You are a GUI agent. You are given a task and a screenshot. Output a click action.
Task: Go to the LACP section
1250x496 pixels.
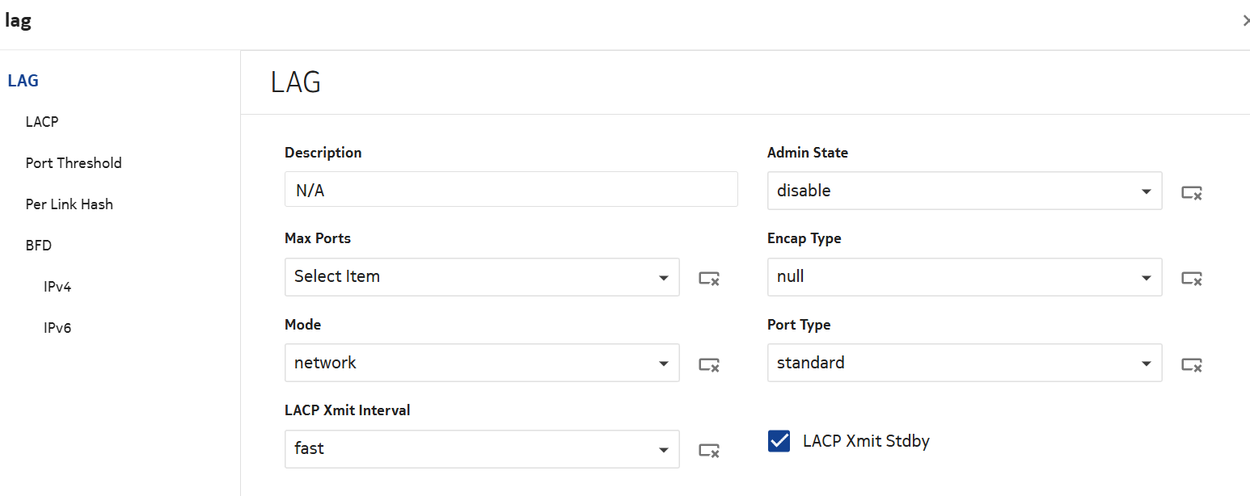click(42, 122)
